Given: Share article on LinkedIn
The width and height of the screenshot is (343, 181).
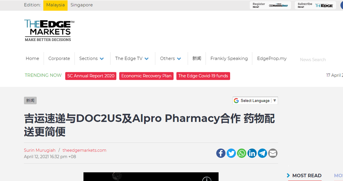Looking at the screenshot, I should pos(252,153).
